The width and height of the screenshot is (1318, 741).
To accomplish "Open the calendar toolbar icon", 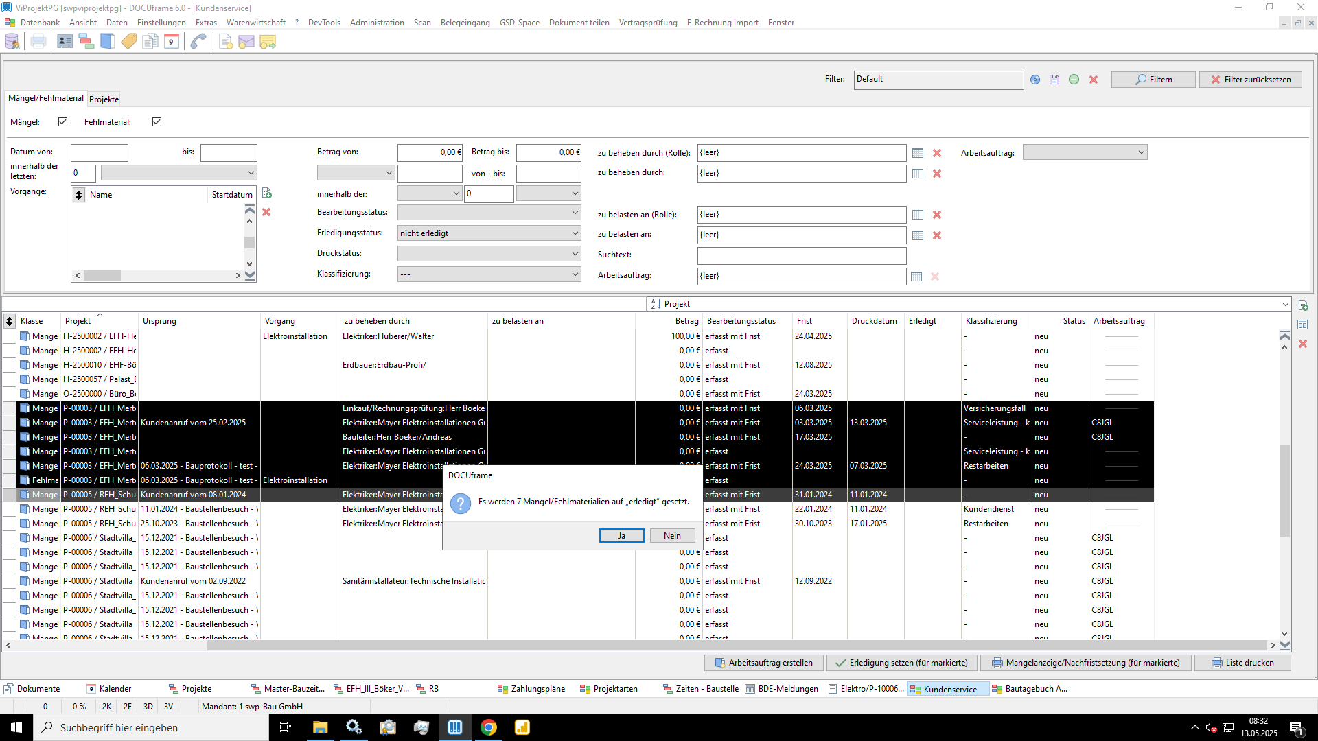I will [172, 42].
